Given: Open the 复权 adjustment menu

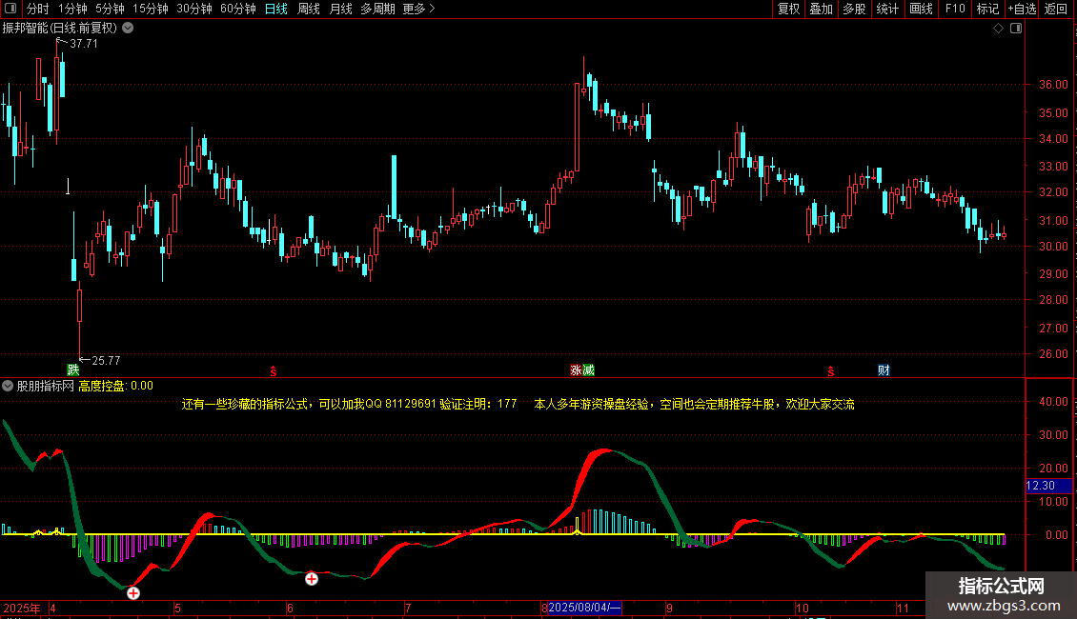Looking at the screenshot, I should (788, 9).
